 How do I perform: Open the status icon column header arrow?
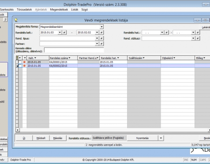click(x=25, y=58)
